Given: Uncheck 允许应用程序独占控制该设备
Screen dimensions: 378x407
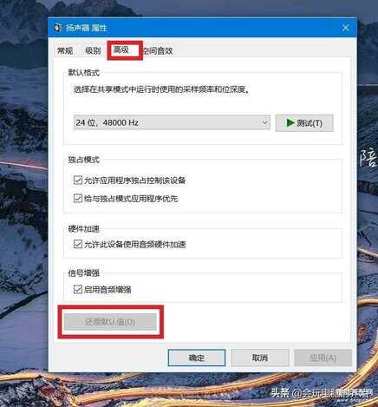Looking at the screenshot, I should [78, 181].
